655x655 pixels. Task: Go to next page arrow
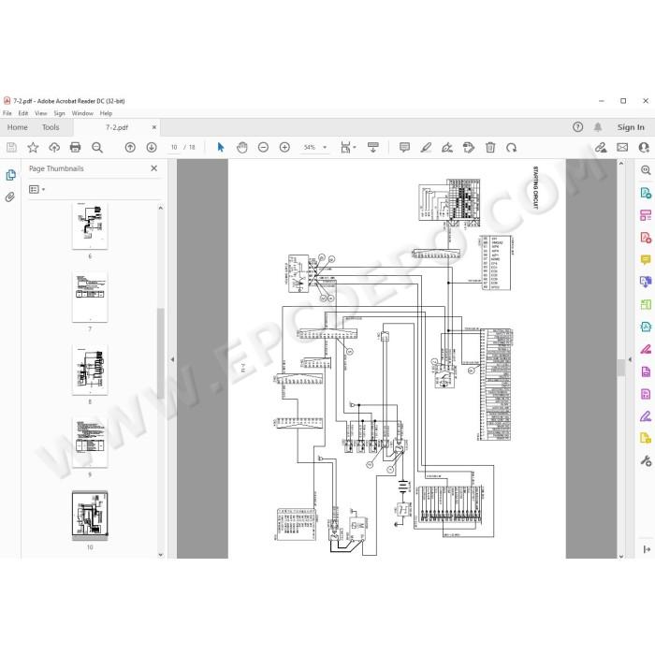click(x=152, y=148)
